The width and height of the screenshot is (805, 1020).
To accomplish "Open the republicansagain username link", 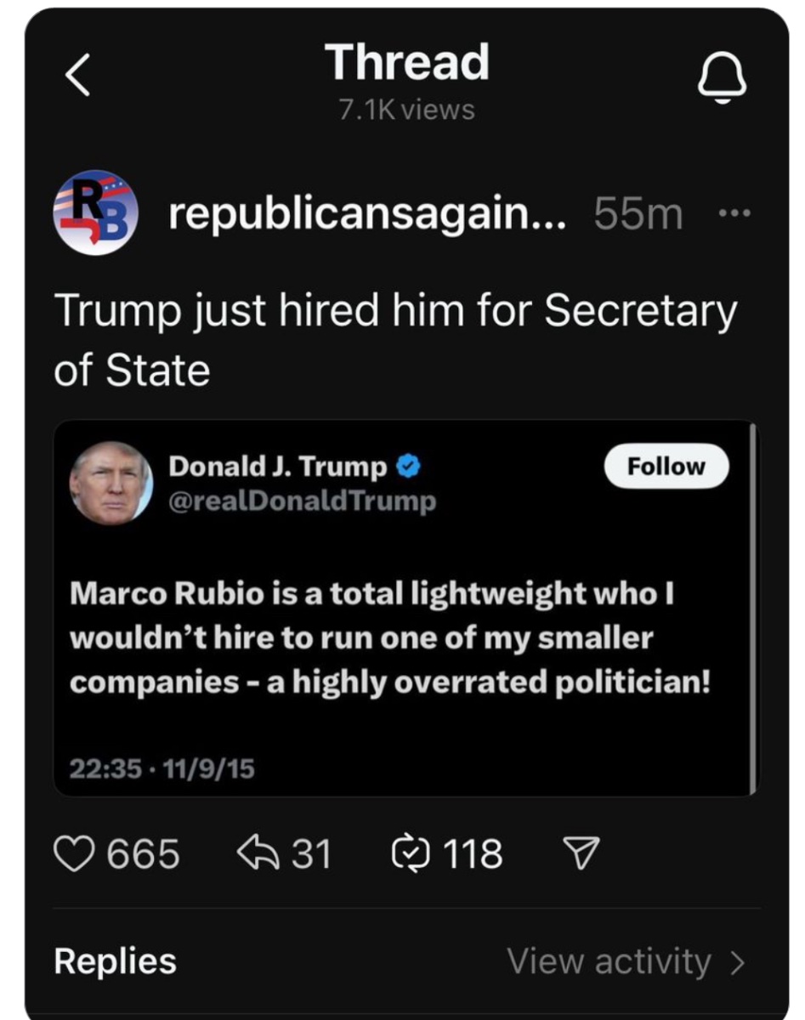I will (x=349, y=213).
